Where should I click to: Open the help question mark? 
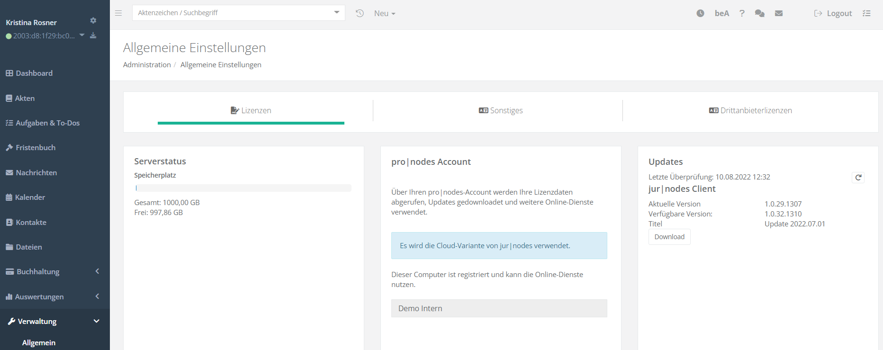[742, 13]
